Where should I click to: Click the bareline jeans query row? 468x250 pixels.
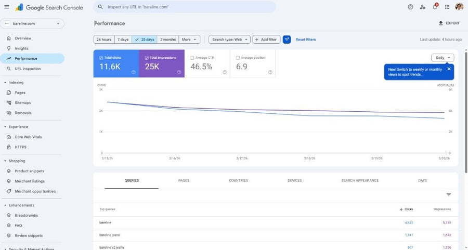tap(276, 235)
